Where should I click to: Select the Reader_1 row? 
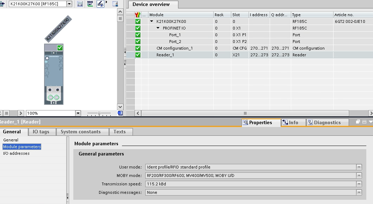249,55
